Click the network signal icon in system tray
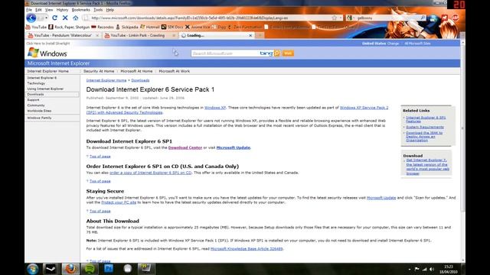Screen dimensions: 490x275 point(424,269)
